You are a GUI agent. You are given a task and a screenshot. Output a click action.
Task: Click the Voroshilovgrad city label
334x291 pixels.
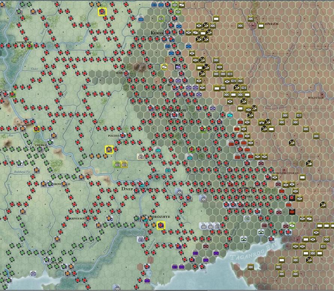286,173
